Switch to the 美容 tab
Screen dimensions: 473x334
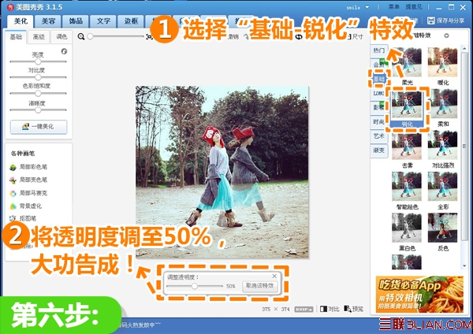(48, 21)
